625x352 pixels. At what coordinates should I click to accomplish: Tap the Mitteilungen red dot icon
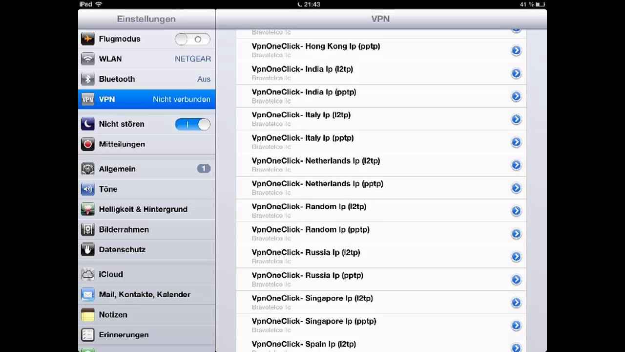[x=88, y=144]
